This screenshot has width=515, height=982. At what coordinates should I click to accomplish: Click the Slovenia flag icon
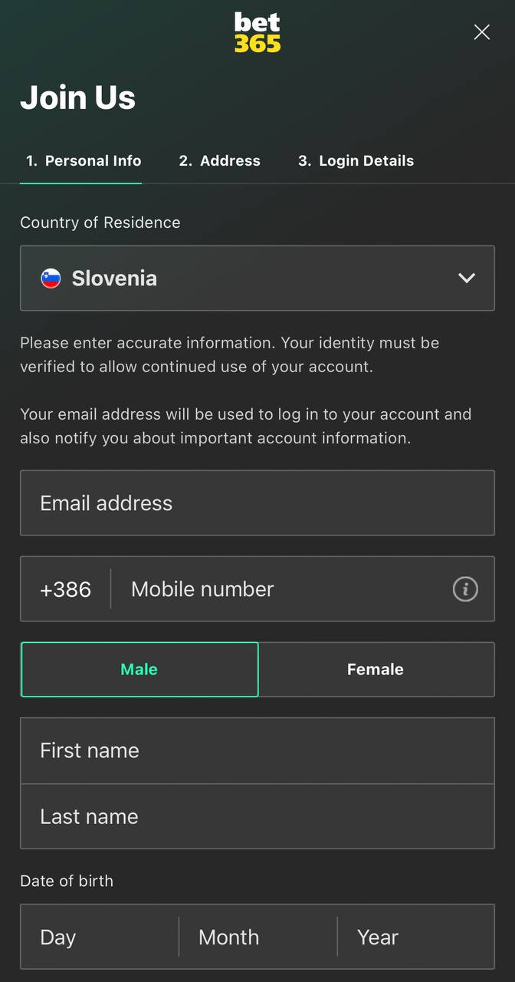[51, 278]
